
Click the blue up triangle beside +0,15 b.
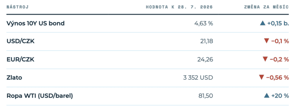click(x=263, y=23)
